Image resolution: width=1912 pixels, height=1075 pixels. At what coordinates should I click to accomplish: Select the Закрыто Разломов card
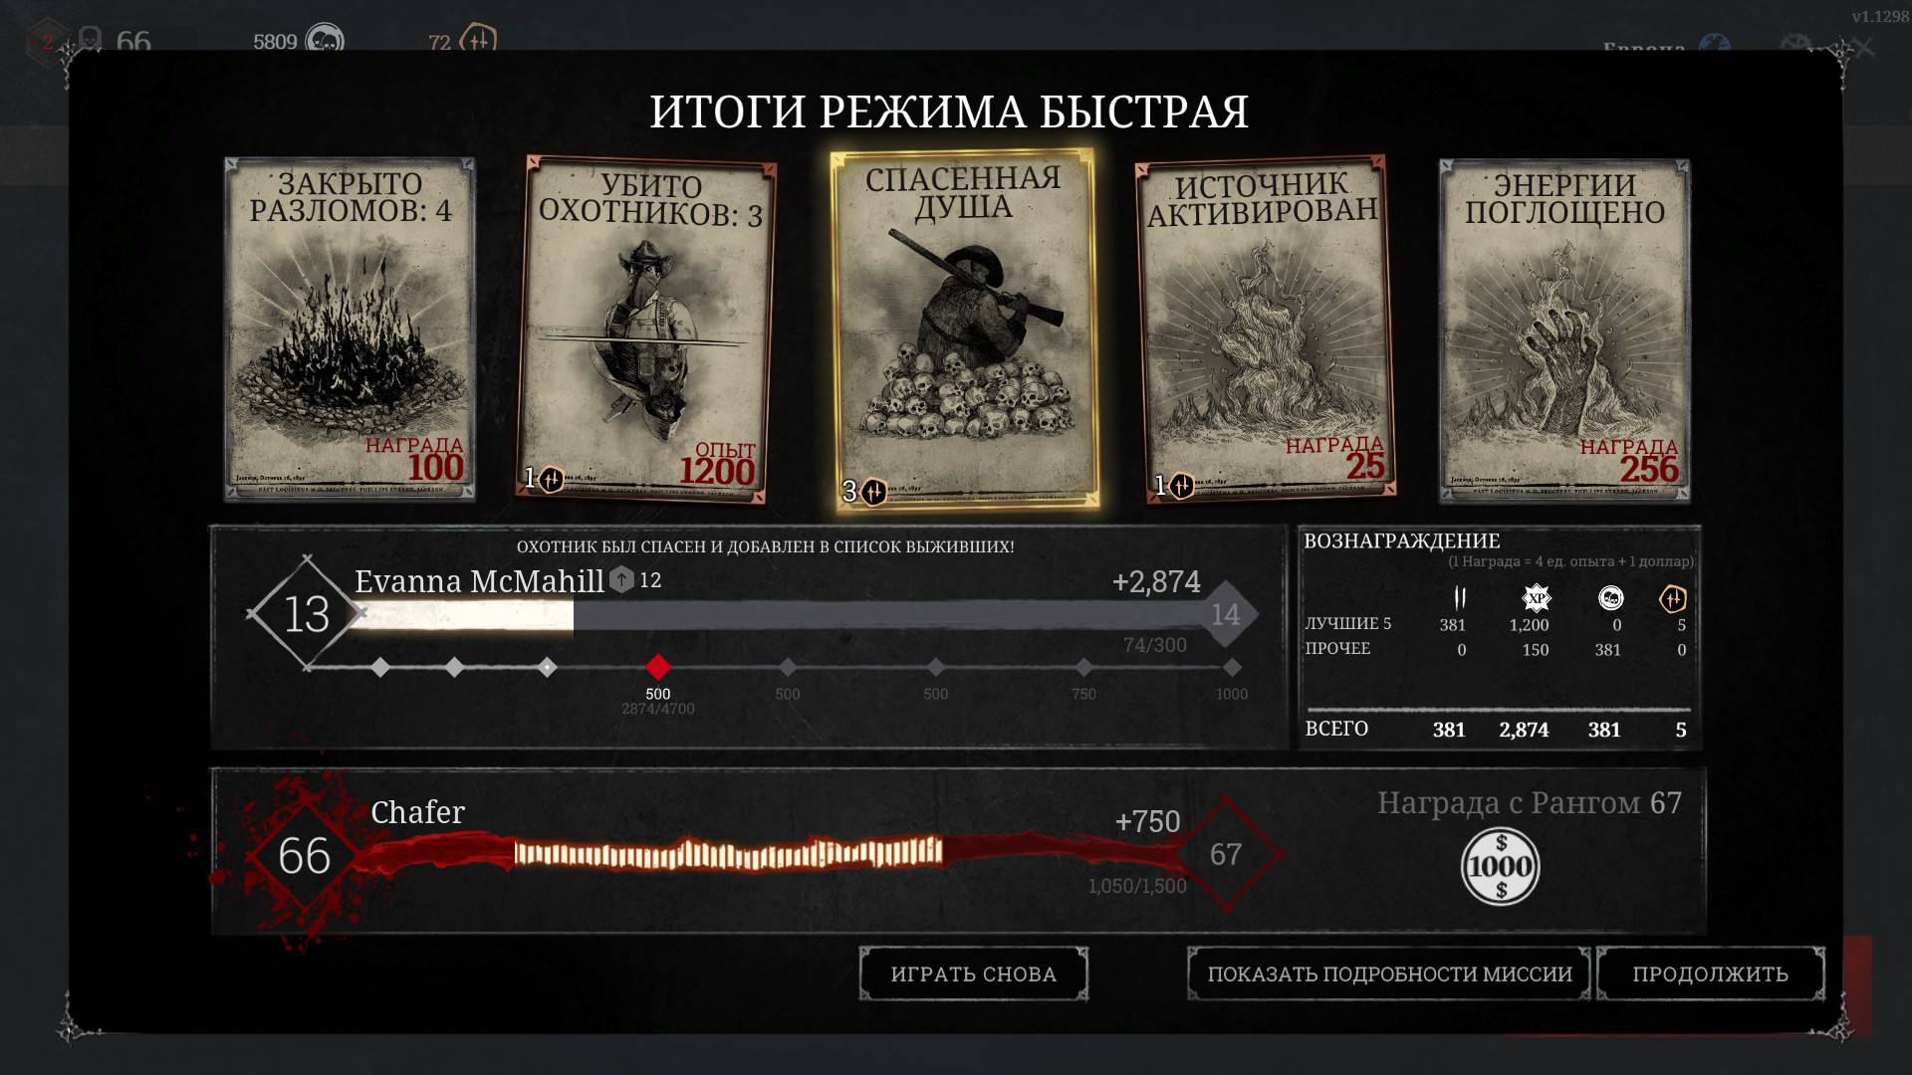click(350, 328)
